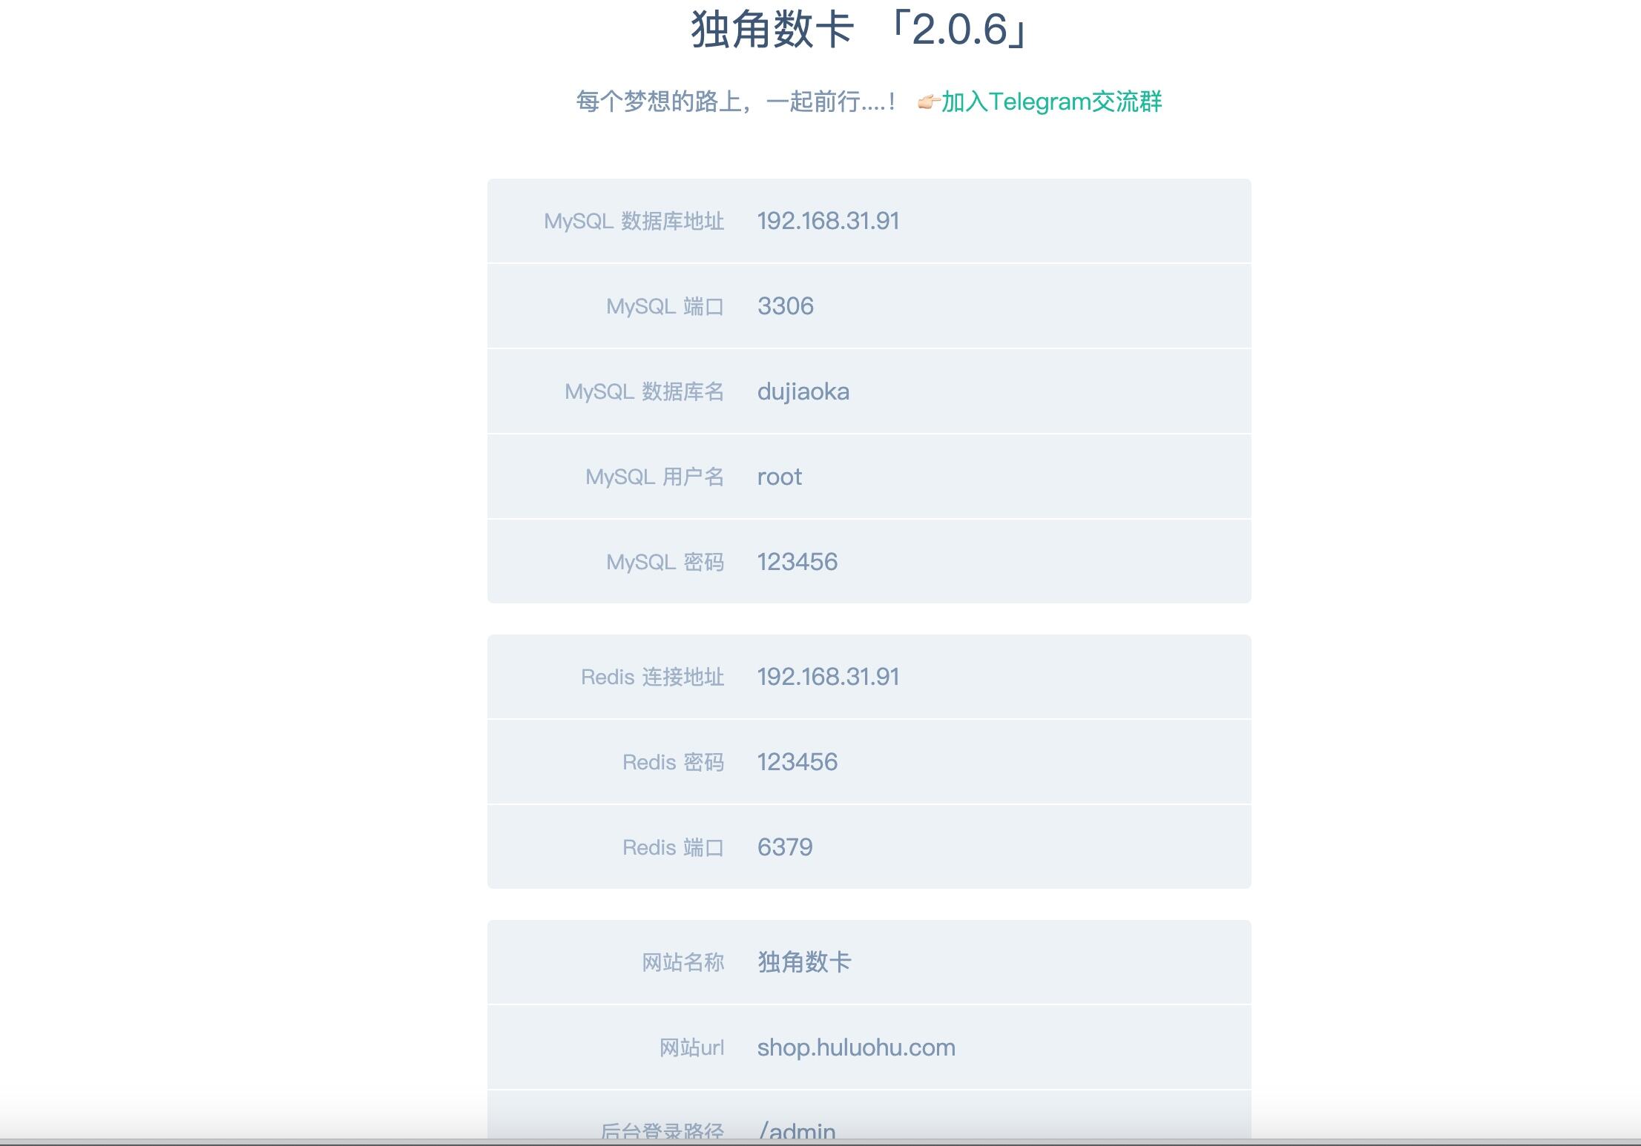Click the 每个梦想的路上 slogan text
This screenshot has width=1641, height=1146.
pyautogui.click(x=735, y=102)
